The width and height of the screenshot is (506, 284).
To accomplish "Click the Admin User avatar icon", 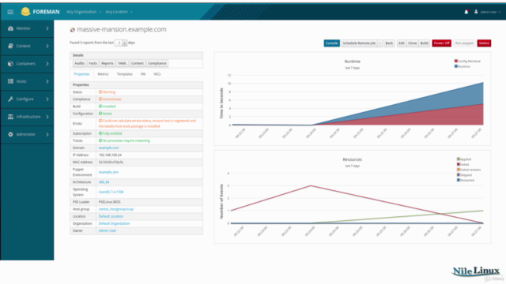I will click(x=476, y=12).
